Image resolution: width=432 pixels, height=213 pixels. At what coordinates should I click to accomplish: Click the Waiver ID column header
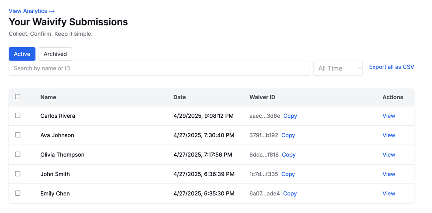click(x=262, y=97)
